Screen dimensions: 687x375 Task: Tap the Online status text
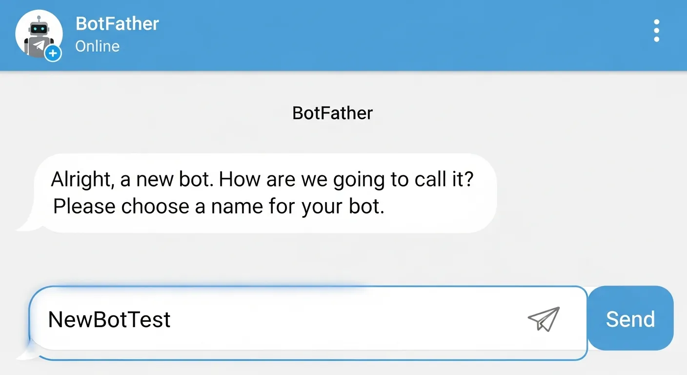pyautogui.click(x=97, y=46)
